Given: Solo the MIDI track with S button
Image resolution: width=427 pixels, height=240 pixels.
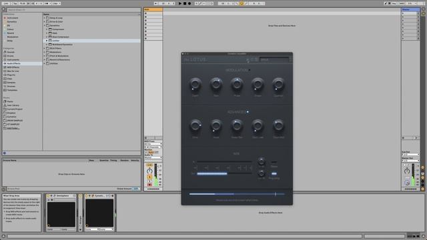Looking at the screenshot, I should coord(149,181).
